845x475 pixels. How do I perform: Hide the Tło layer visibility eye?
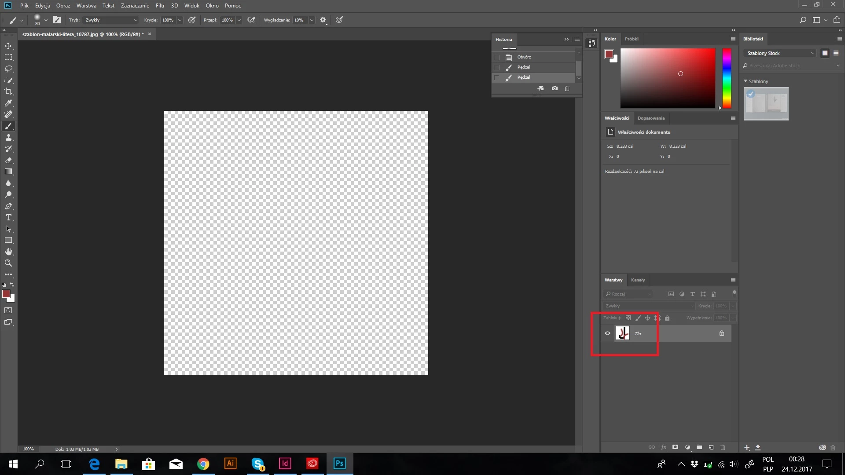point(607,333)
